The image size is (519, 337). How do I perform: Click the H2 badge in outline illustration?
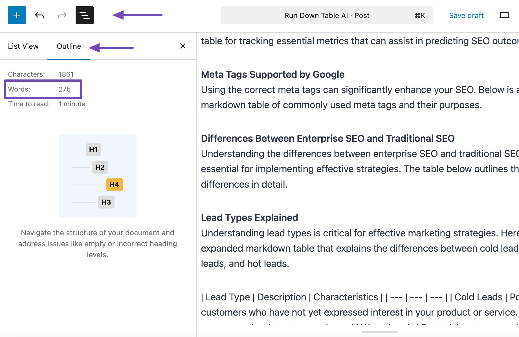pos(100,167)
